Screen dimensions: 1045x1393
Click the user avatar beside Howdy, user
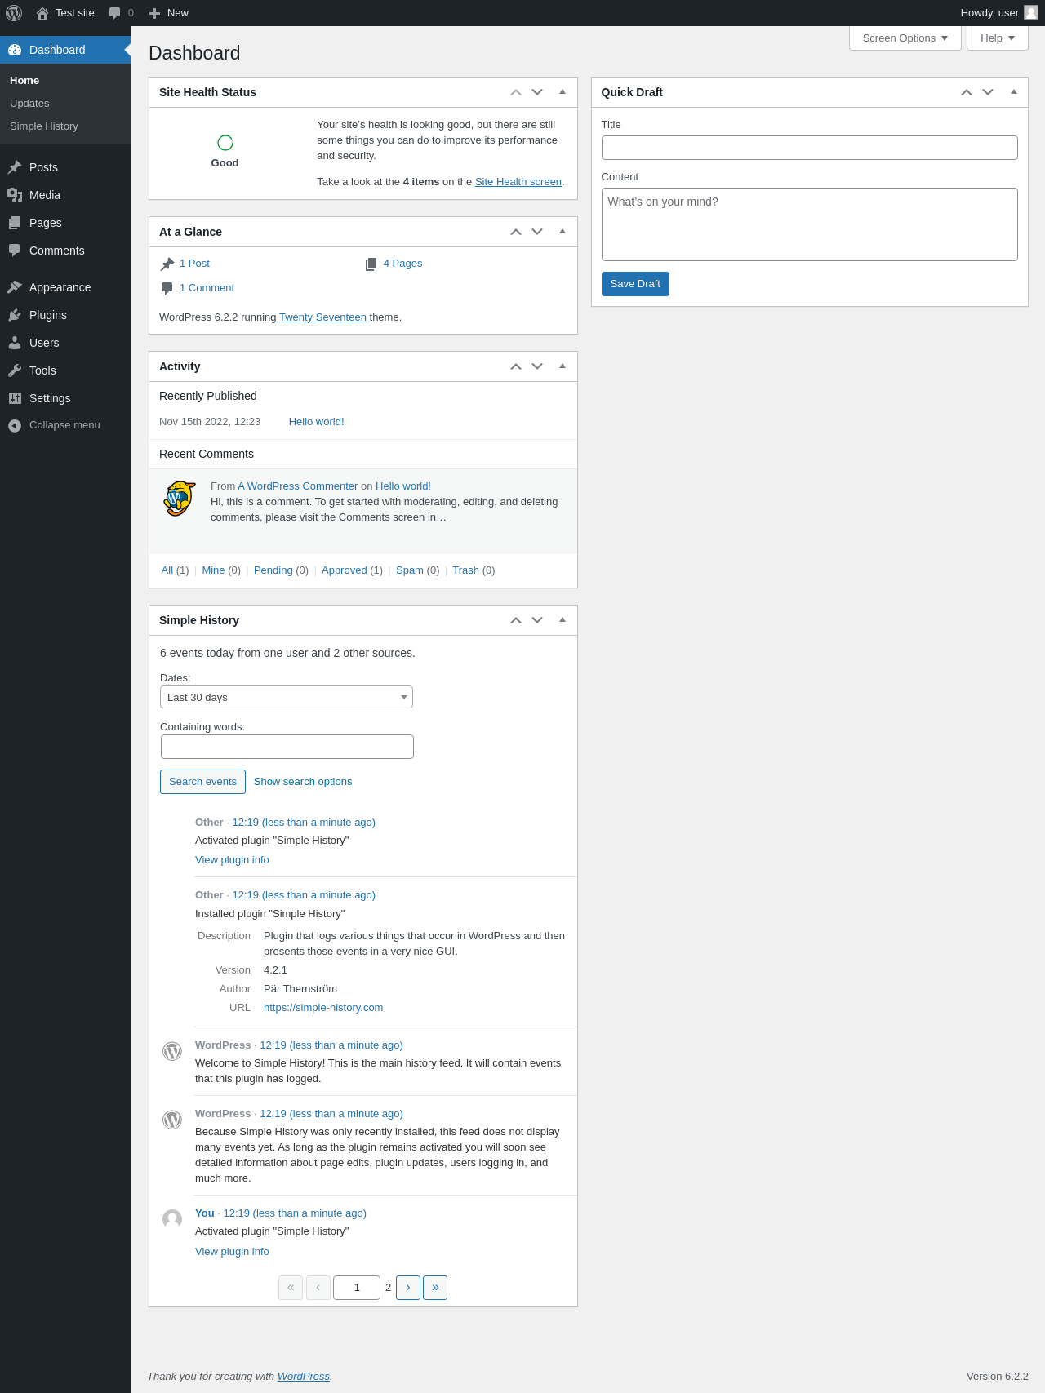1031,12
